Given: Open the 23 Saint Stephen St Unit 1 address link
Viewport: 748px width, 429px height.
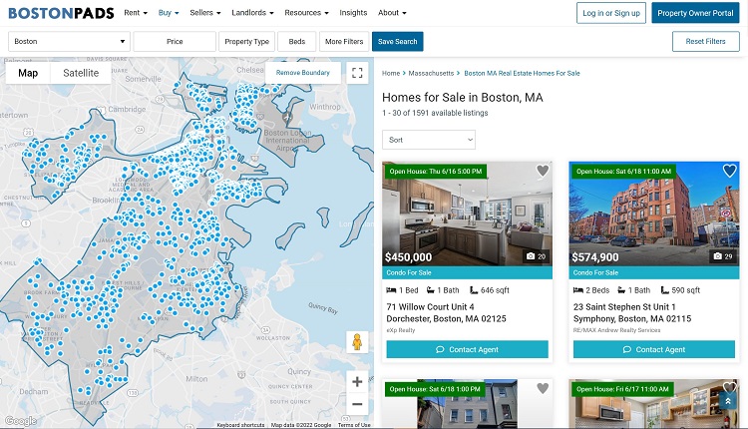Looking at the screenshot, I should pyautogui.click(x=632, y=312).
